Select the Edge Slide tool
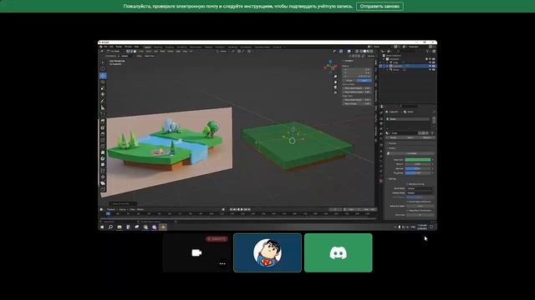This screenshot has width=535, height=300. tap(103, 171)
